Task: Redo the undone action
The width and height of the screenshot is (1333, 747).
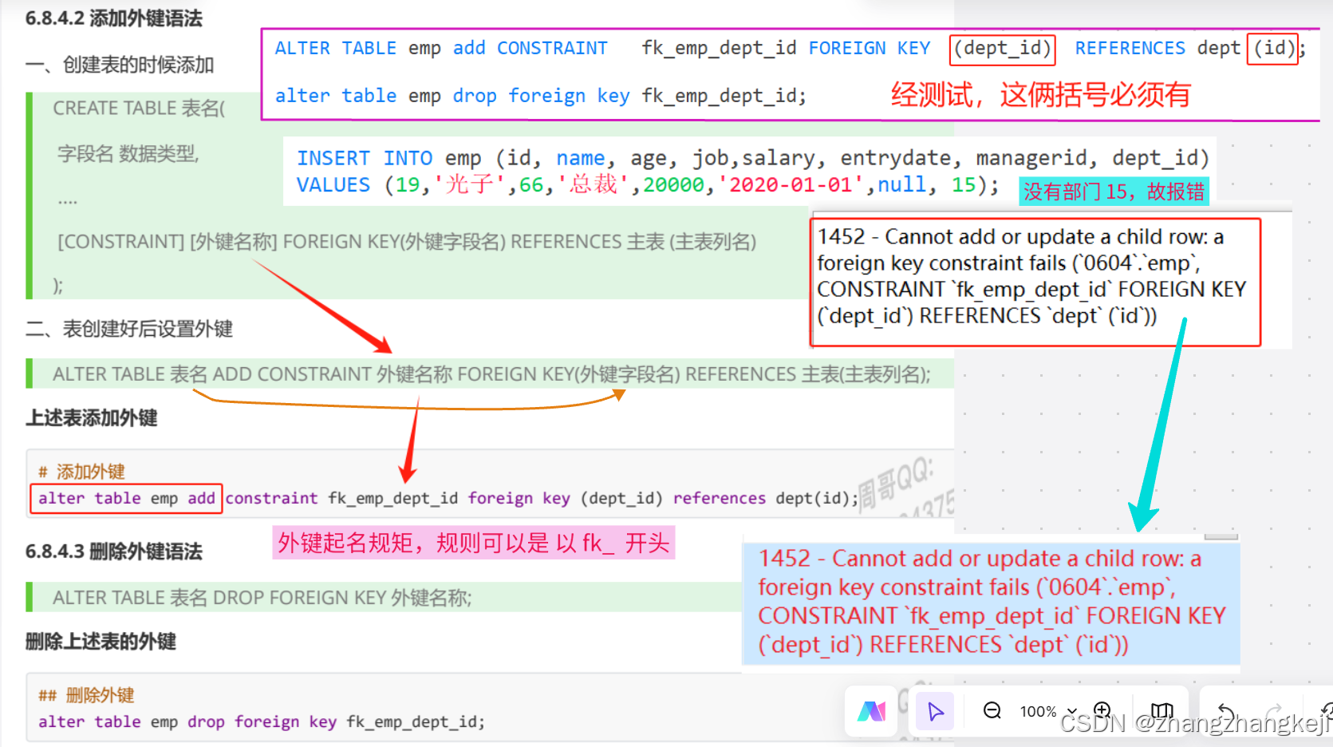Action: [x=1275, y=710]
